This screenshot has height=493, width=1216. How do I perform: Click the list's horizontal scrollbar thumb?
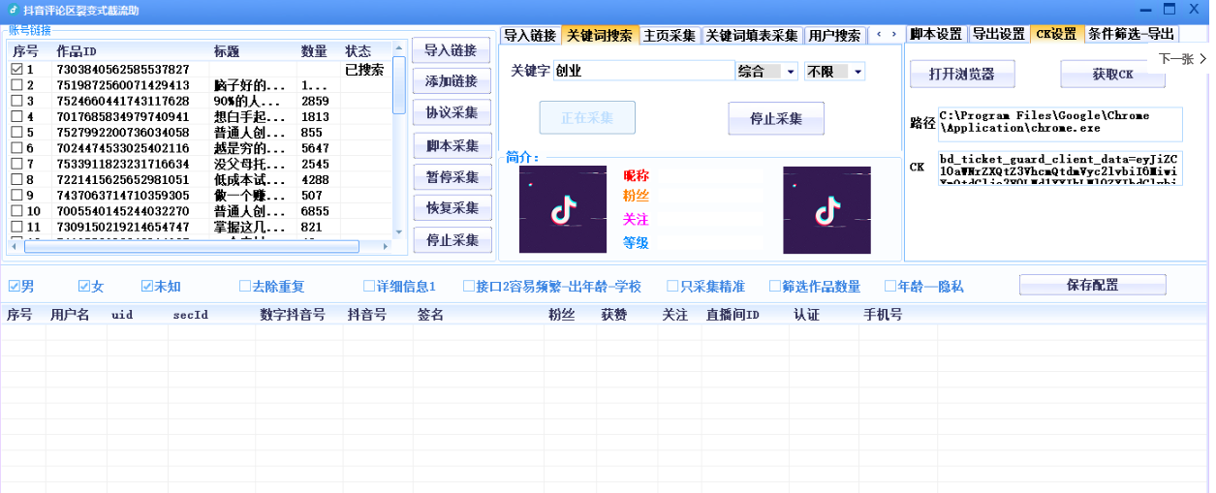pyautogui.click(x=192, y=246)
